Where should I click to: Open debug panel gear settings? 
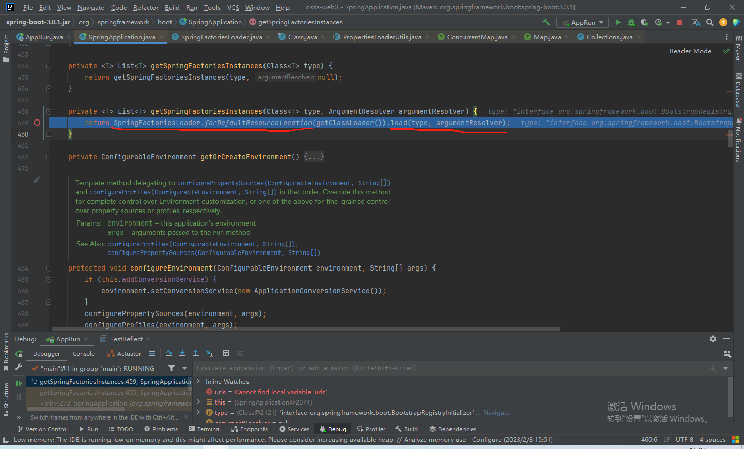click(713, 339)
